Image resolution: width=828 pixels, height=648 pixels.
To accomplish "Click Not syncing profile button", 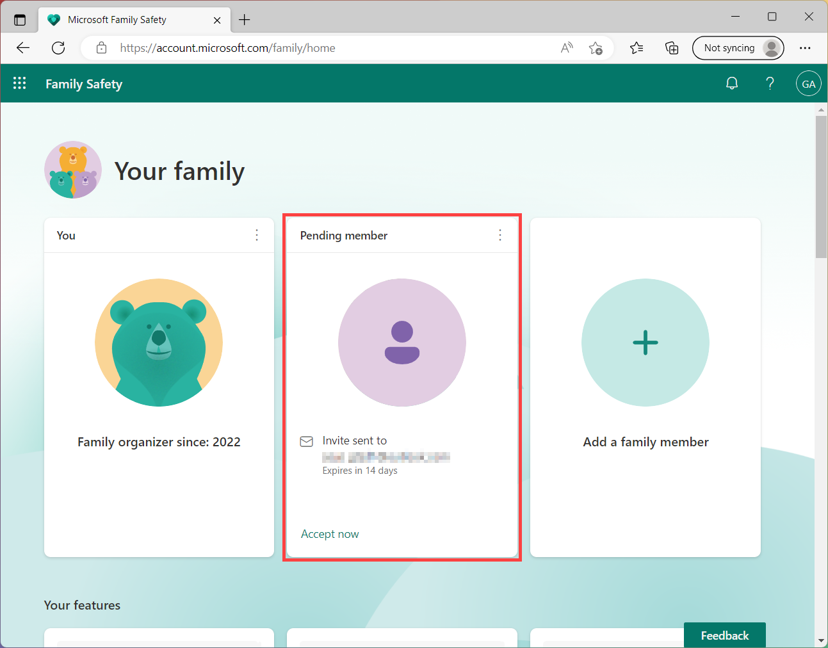I will click(x=738, y=48).
